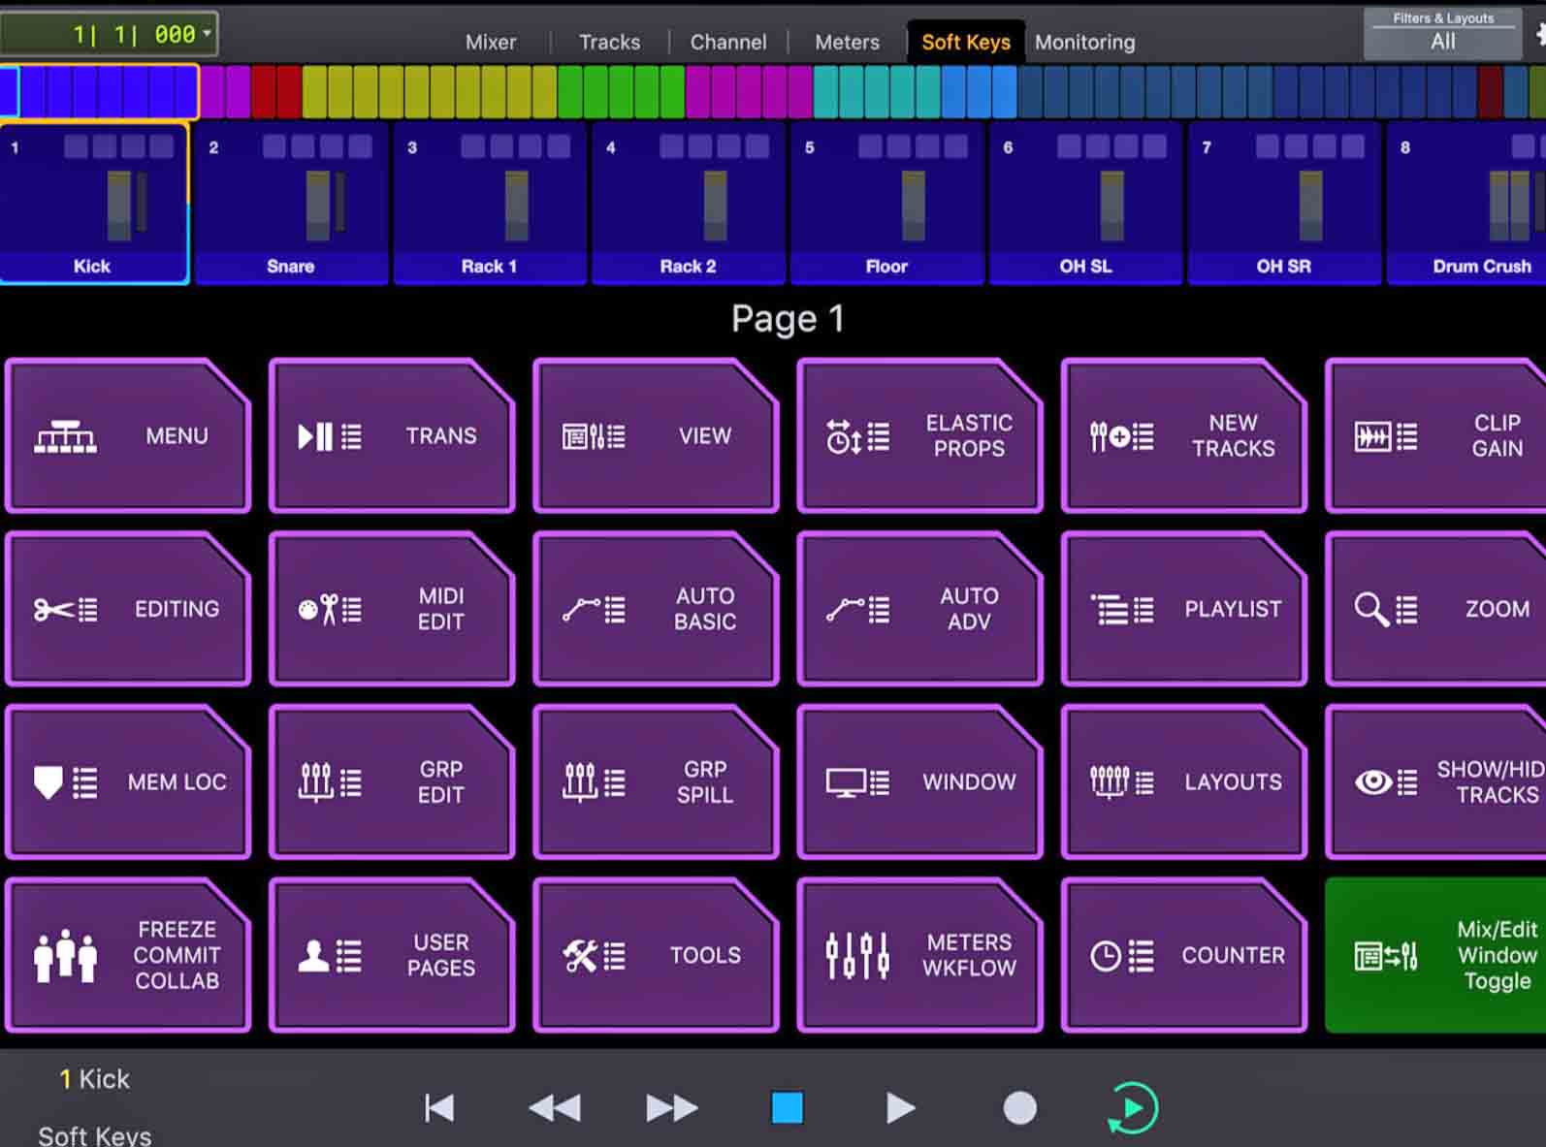Click the Kick track fader
Viewport: 1546px width, 1147px height.
tap(119, 205)
